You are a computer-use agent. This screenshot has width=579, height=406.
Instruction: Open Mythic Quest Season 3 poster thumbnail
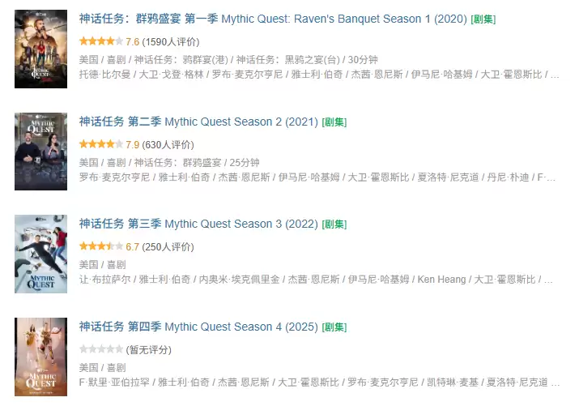point(40,254)
